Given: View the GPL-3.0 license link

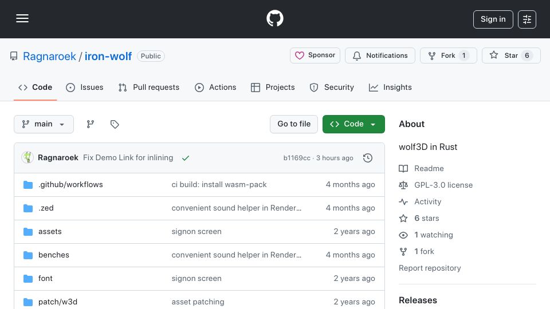Looking at the screenshot, I should click(435, 185).
